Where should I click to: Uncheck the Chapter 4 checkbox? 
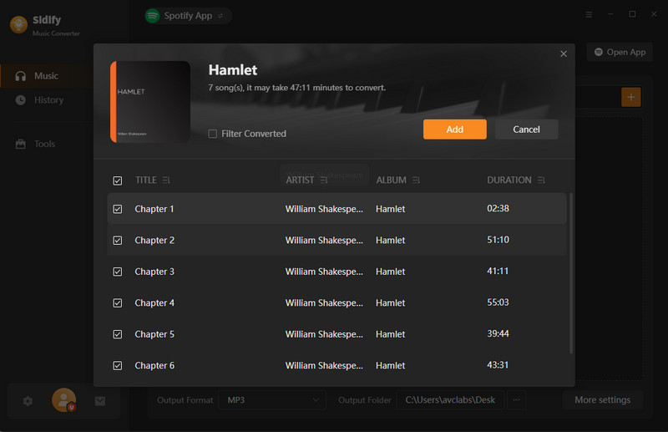118,303
